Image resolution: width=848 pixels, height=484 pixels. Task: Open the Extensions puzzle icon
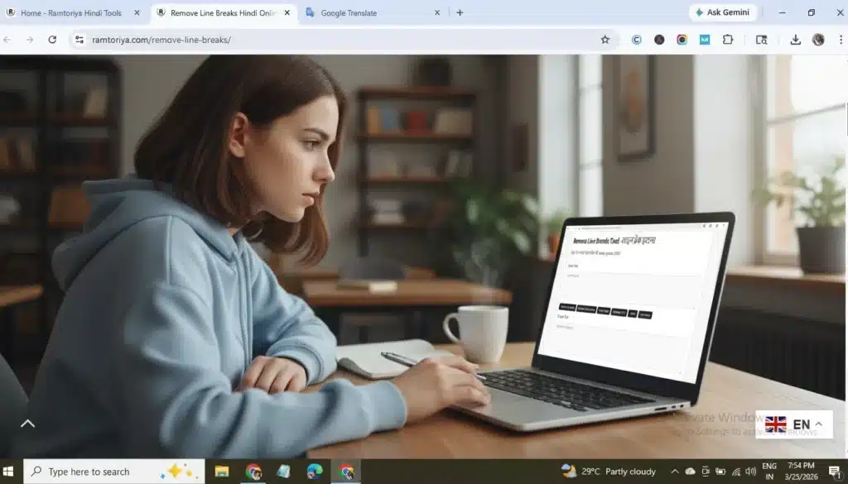(728, 40)
